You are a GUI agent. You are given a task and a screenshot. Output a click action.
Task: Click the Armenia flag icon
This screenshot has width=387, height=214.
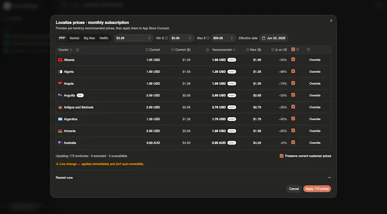[60, 130]
